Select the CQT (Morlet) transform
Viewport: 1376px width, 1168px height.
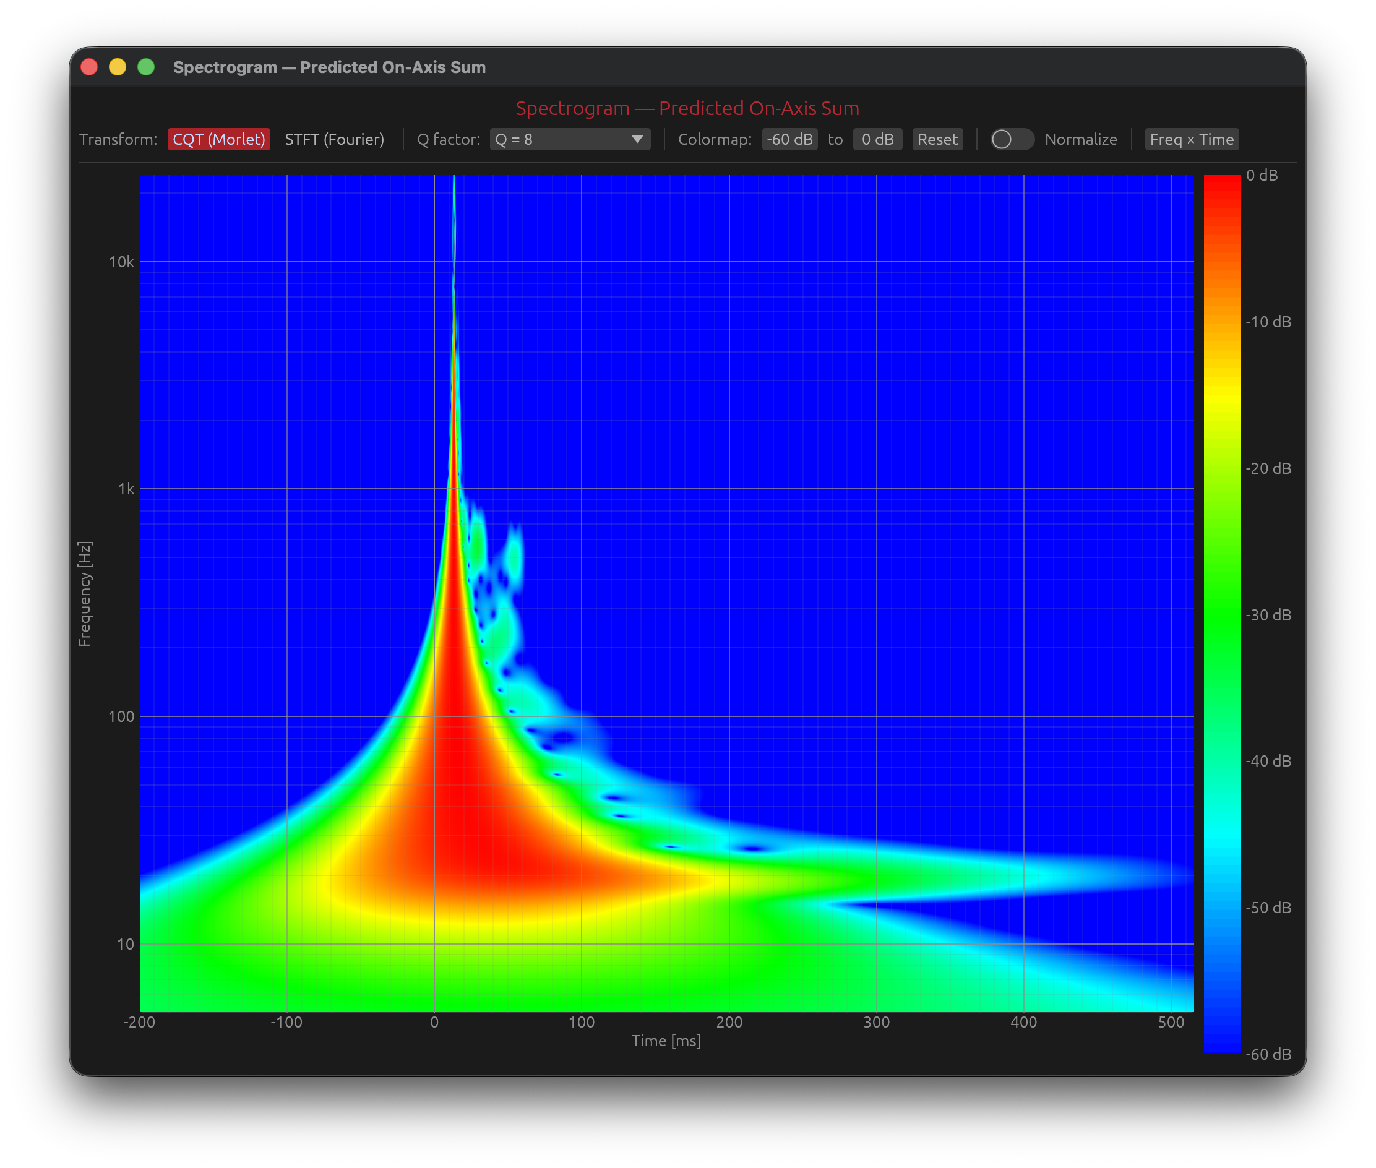point(218,139)
